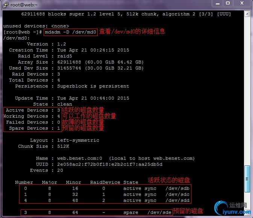The width and height of the screenshot is (253, 218).
Task: Click the 'Failed Devices : 0' line
Action: [x=33, y=122]
